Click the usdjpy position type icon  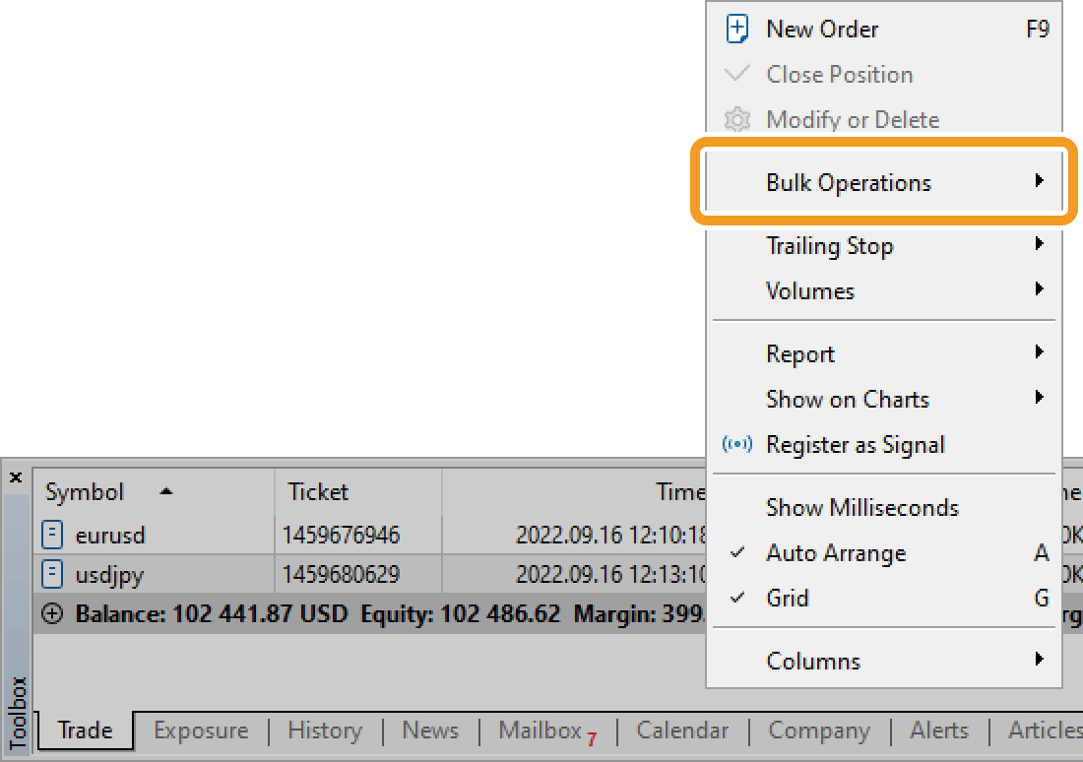point(54,574)
